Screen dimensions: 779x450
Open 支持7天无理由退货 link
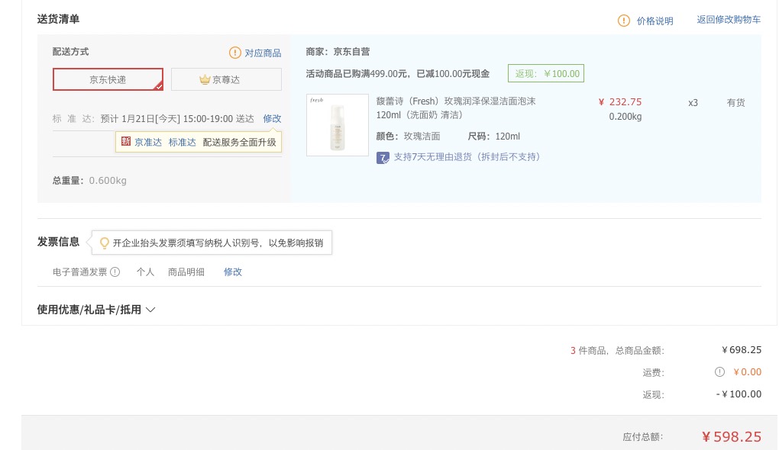467,157
